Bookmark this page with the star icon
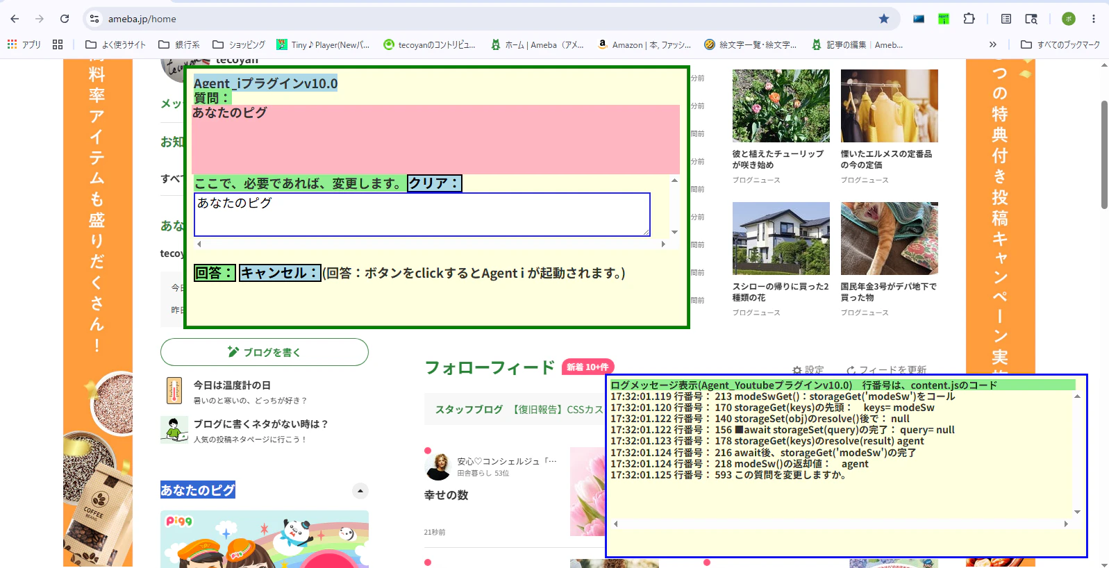 coord(884,19)
